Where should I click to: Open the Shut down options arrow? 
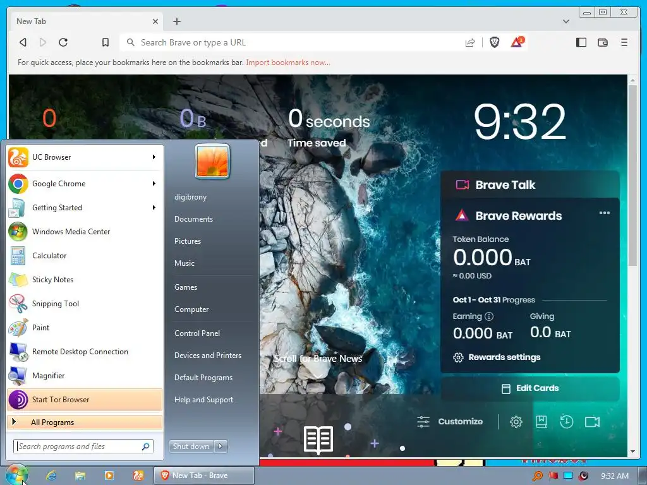[x=221, y=446]
